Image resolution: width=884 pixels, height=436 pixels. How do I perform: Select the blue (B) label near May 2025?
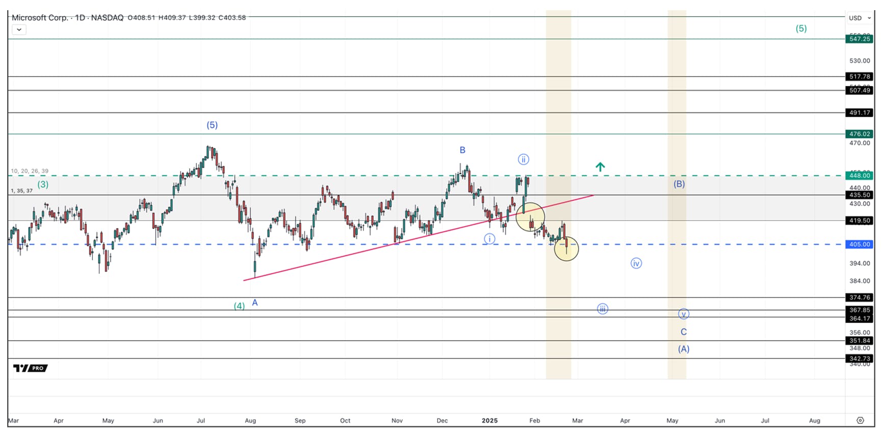tap(679, 184)
